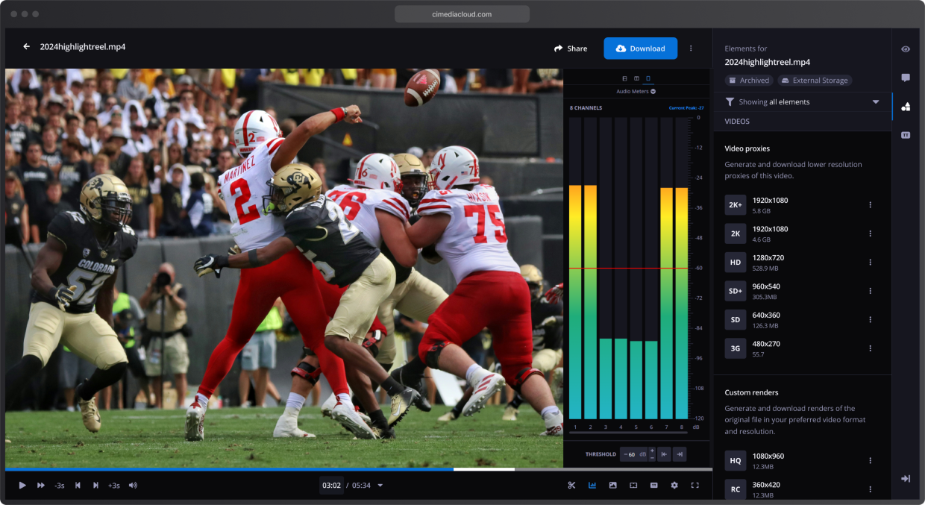This screenshot has width=925, height=505.
Task: Toggle the timecode burn-in icon in player toolbar
Action: (x=653, y=486)
